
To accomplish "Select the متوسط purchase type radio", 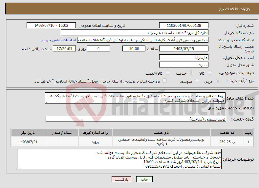I will (197, 81).
